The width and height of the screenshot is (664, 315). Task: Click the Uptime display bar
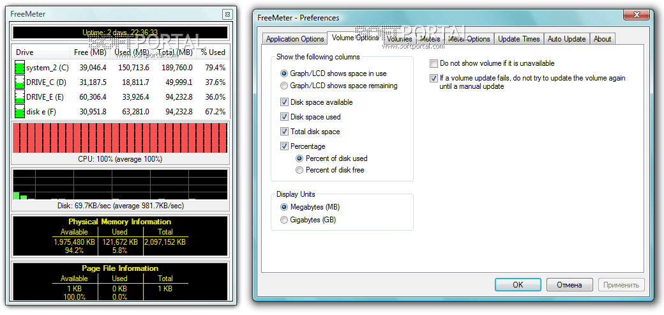120,32
